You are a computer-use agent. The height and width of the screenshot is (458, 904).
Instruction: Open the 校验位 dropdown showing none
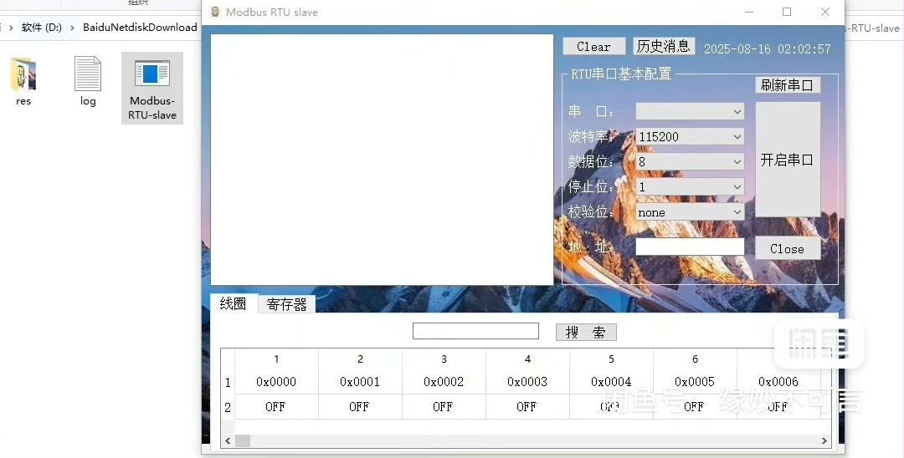coord(690,212)
